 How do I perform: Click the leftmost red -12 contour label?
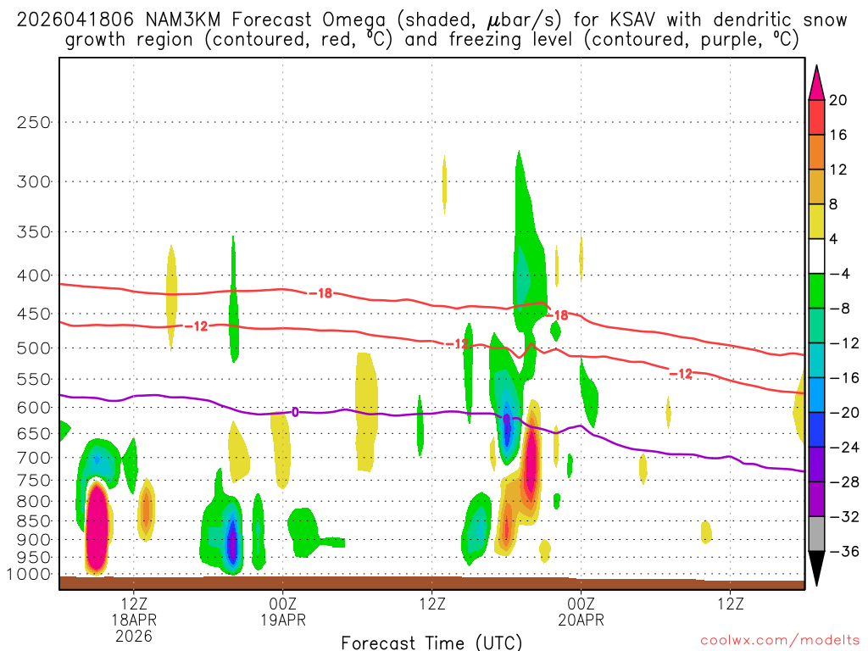[x=196, y=326]
